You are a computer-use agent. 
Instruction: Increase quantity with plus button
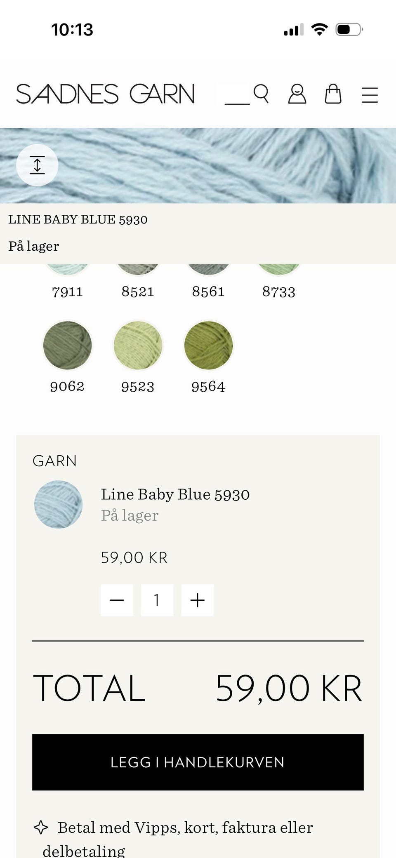coord(197,600)
